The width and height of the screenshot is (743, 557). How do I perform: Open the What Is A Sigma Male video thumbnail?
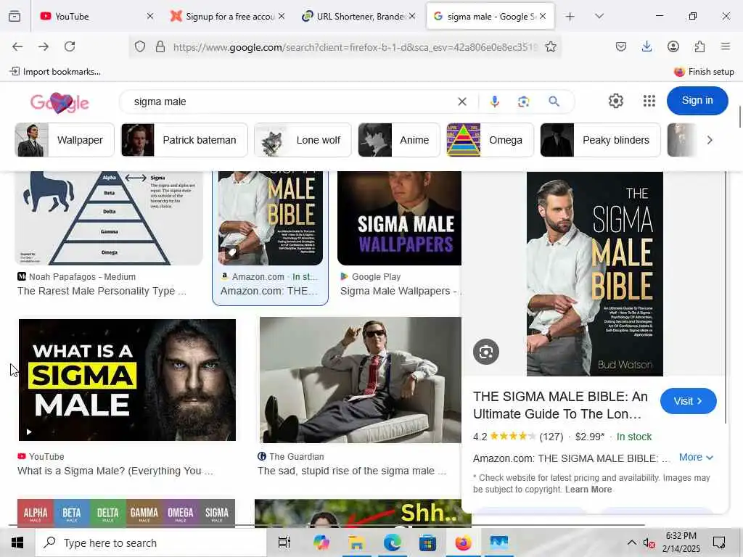pos(127,380)
